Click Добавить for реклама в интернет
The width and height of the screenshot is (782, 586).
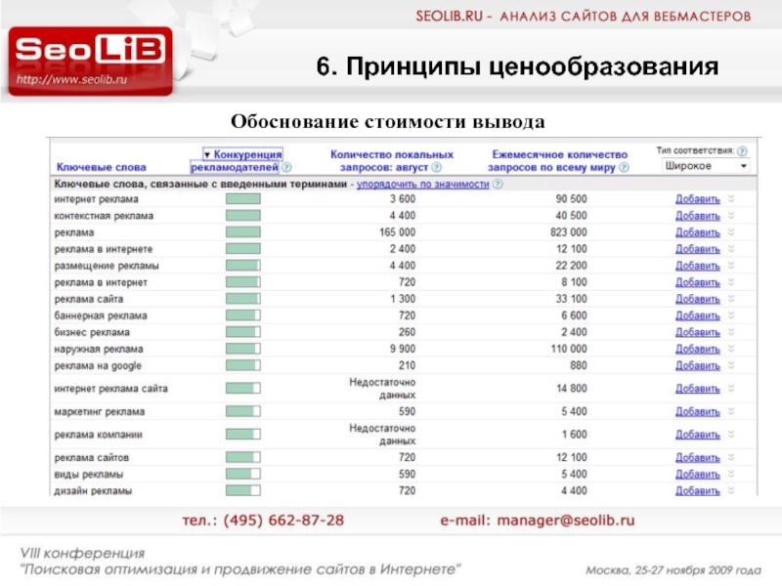pyautogui.click(x=698, y=282)
